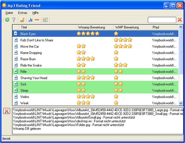The image size is (185, 143).
Task: Clear the log with red X button
Action: pos(7,111)
